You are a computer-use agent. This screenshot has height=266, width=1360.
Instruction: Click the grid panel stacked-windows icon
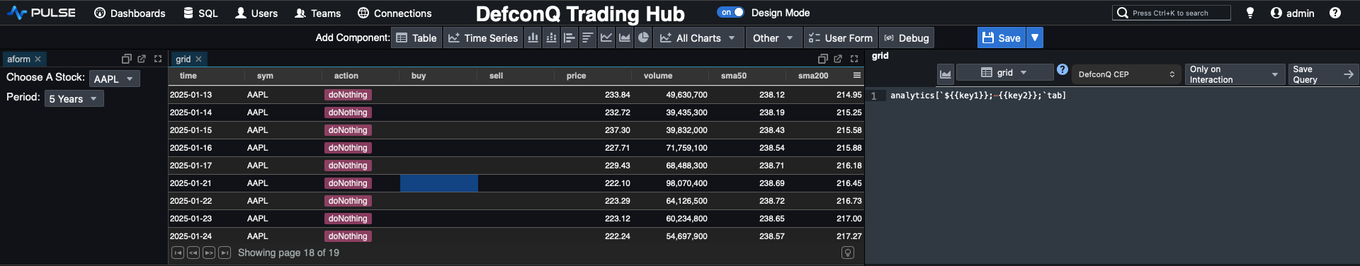(x=822, y=59)
